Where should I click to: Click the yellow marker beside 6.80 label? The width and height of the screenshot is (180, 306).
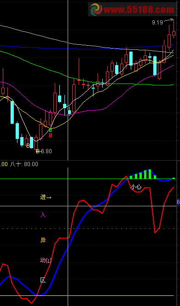38,151
